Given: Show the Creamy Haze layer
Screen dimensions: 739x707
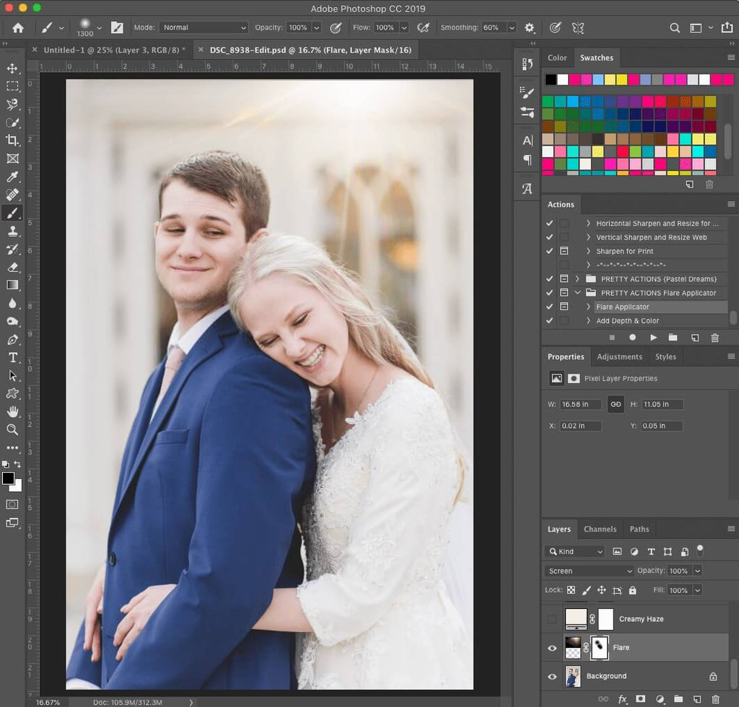Looking at the screenshot, I should pyautogui.click(x=552, y=619).
